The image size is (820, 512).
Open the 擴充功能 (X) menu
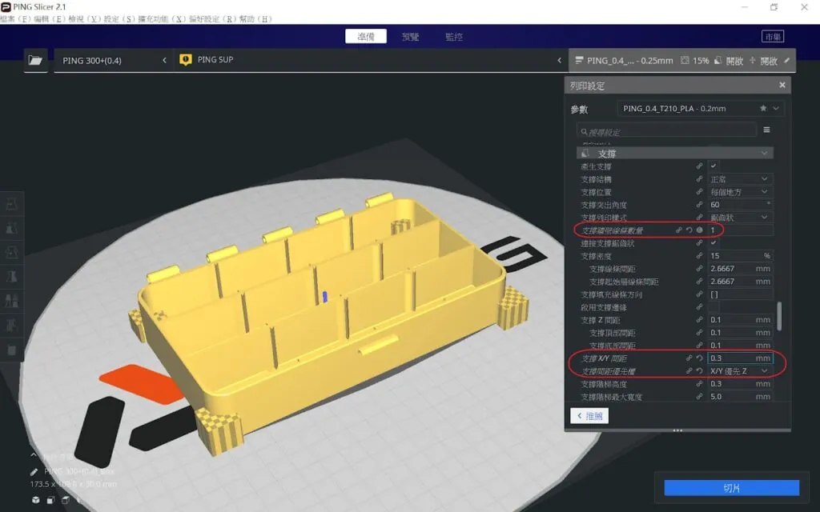coord(162,19)
